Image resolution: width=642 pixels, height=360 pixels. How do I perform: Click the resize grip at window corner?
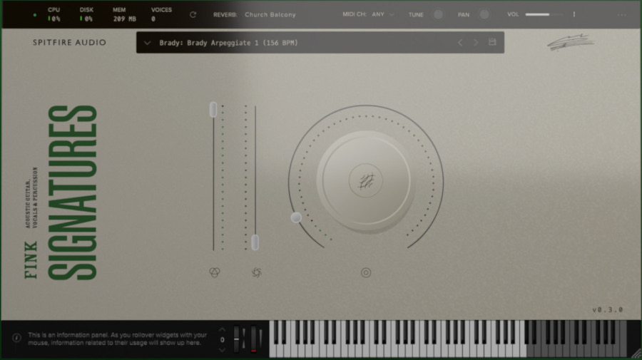click(636, 354)
